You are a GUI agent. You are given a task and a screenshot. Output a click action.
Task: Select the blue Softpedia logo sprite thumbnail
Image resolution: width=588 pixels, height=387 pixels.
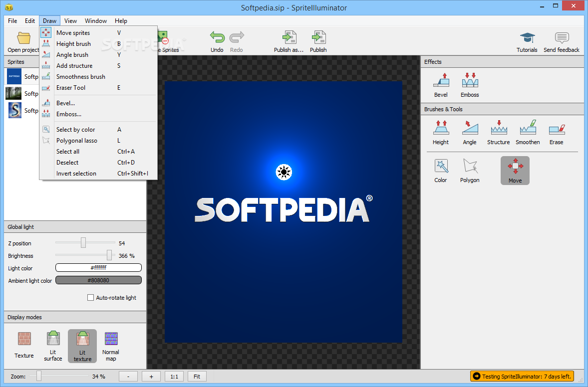14,76
